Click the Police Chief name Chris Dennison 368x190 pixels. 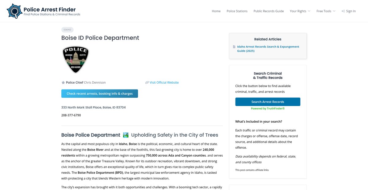click(x=95, y=82)
